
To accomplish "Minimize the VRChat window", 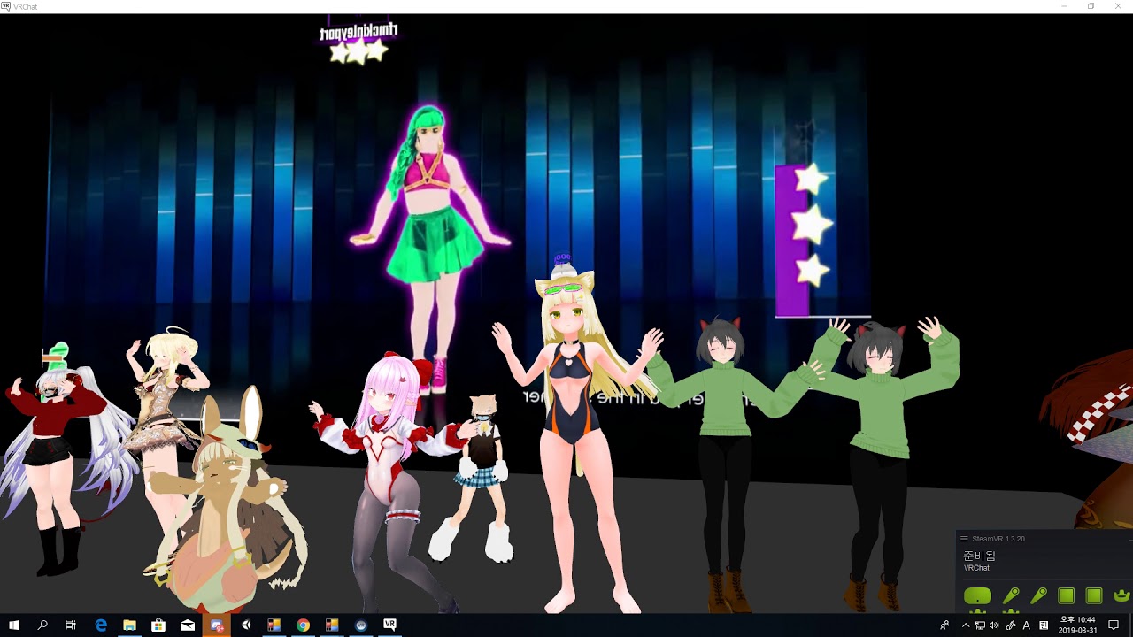I will point(1065,6).
